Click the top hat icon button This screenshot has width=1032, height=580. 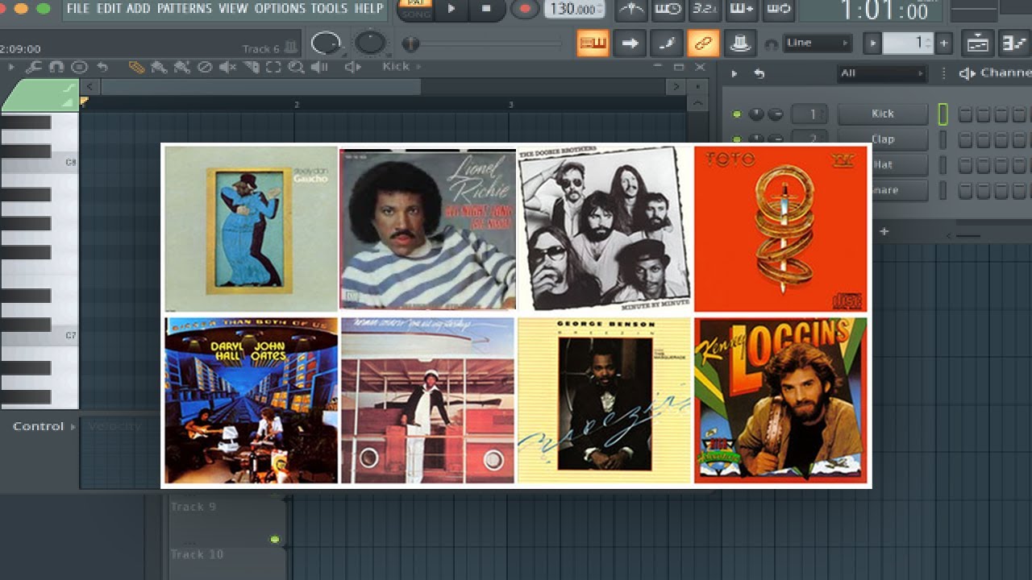pyautogui.click(x=739, y=43)
